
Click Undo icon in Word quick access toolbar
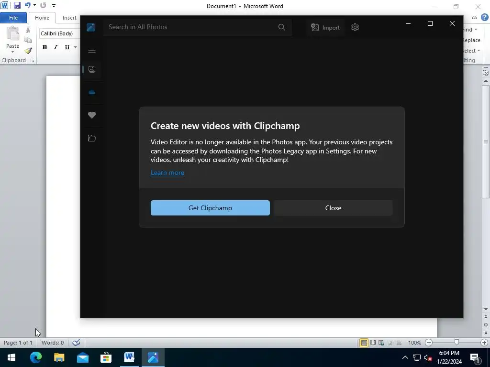click(x=27, y=5)
